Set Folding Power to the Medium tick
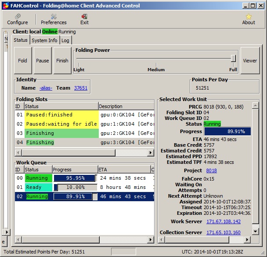267x257 pixels. [x=156, y=65]
